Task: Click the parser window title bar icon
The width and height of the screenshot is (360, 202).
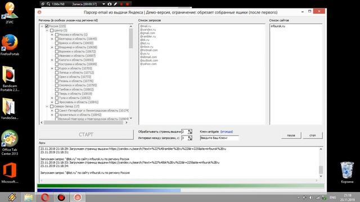Action: coord(39,12)
